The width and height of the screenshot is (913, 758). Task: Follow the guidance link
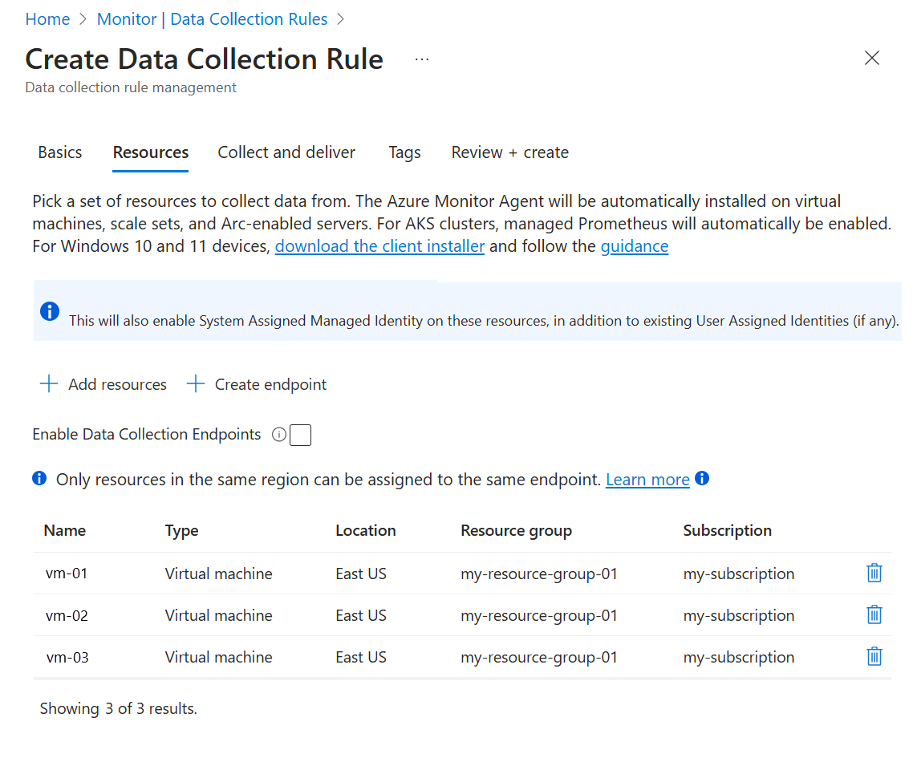(634, 246)
